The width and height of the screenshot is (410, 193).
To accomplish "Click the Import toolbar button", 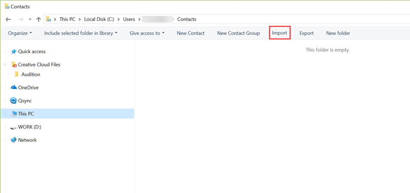I will coord(279,33).
